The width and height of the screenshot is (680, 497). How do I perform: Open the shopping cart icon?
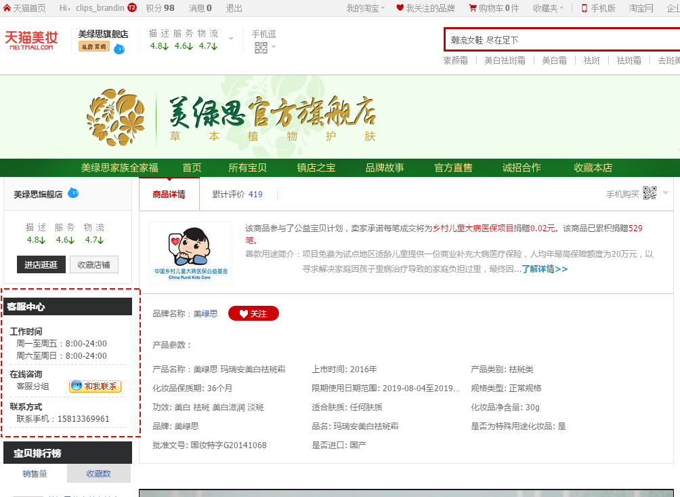pos(472,8)
